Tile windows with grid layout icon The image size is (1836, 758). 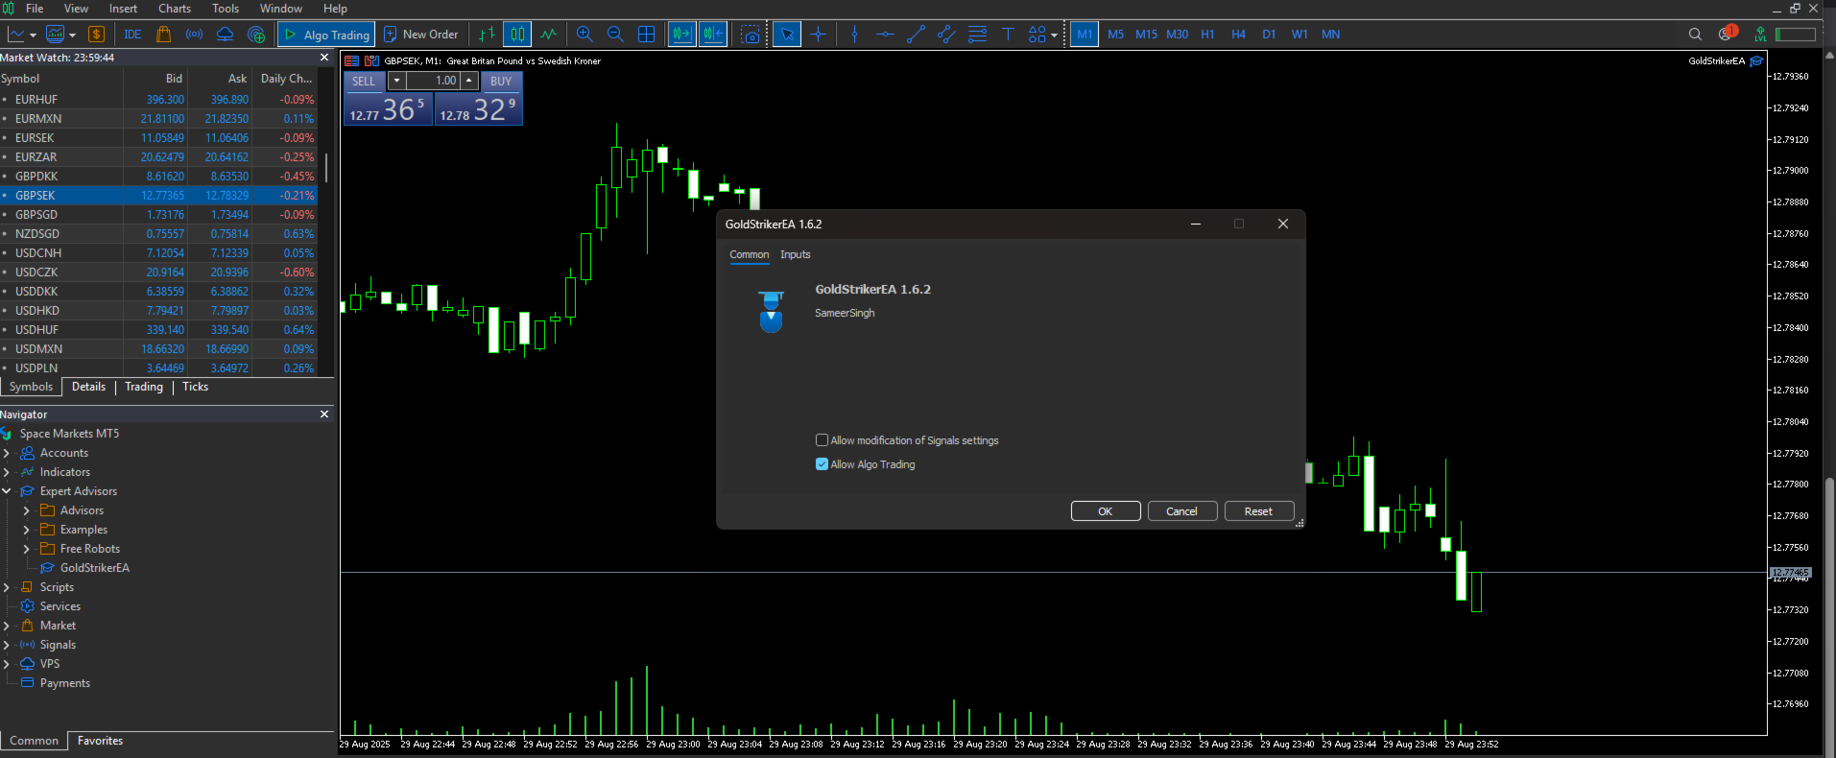click(x=647, y=35)
